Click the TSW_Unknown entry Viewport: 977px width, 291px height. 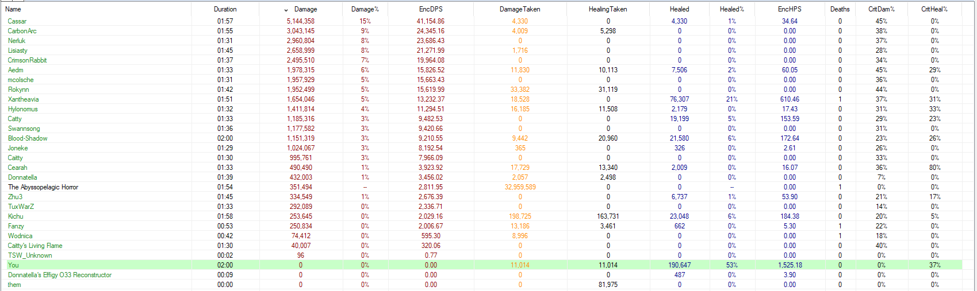pyautogui.click(x=30, y=255)
